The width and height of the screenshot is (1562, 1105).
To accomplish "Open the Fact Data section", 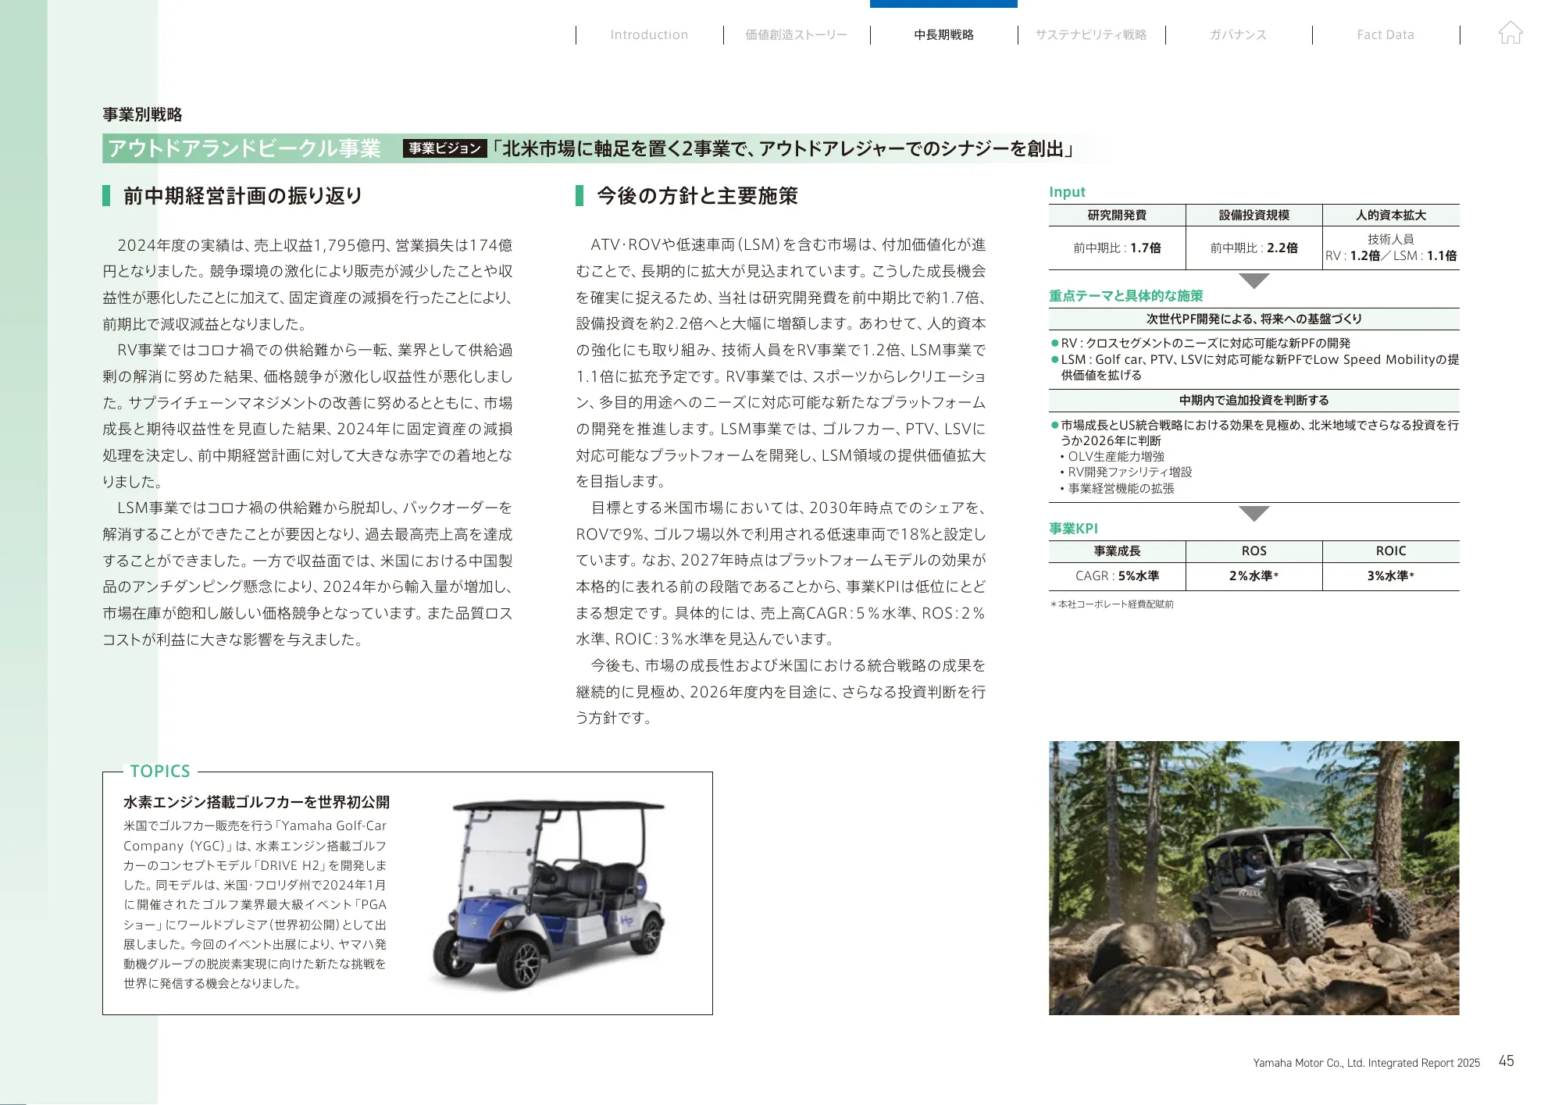I will (1386, 34).
